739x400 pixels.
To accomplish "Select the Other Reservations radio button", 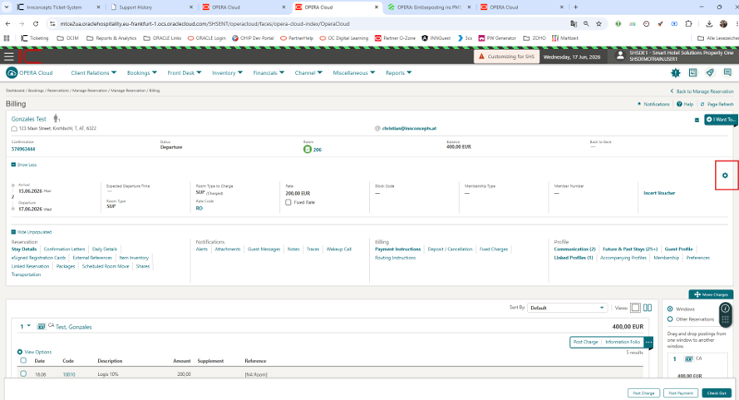I will [x=670, y=319].
